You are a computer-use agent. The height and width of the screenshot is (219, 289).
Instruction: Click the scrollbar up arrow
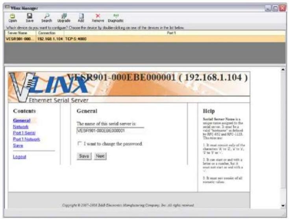point(283,69)
